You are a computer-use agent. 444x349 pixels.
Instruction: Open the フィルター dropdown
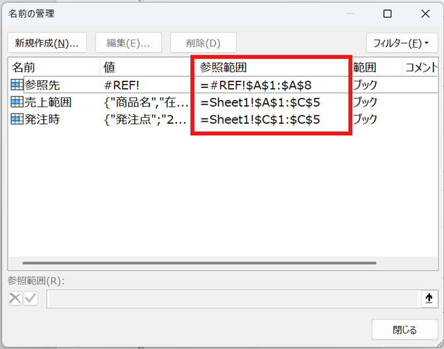401,43
